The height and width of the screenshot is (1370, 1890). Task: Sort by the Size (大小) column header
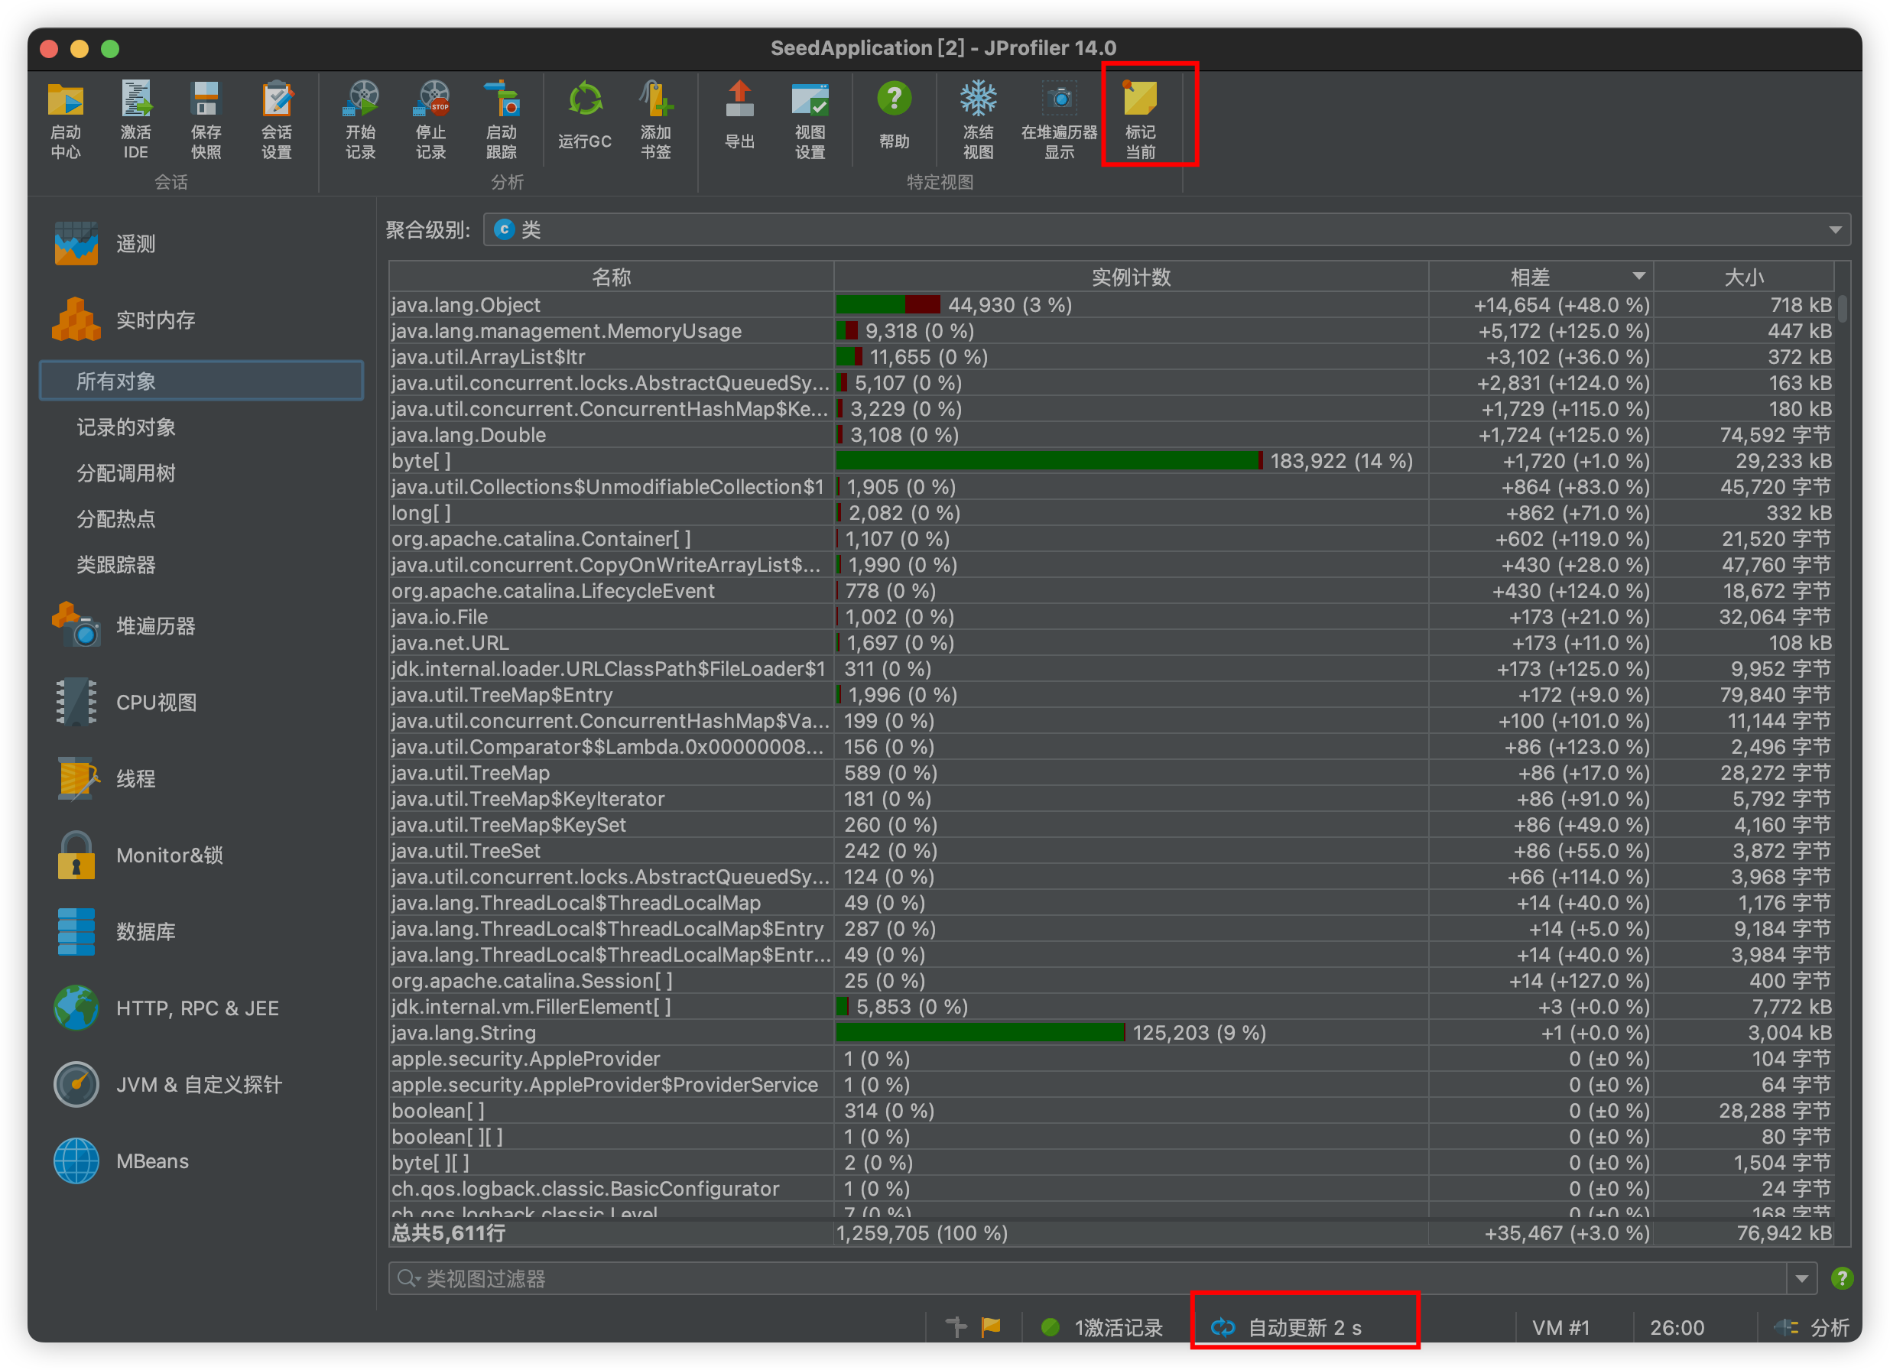point(1743,278)
